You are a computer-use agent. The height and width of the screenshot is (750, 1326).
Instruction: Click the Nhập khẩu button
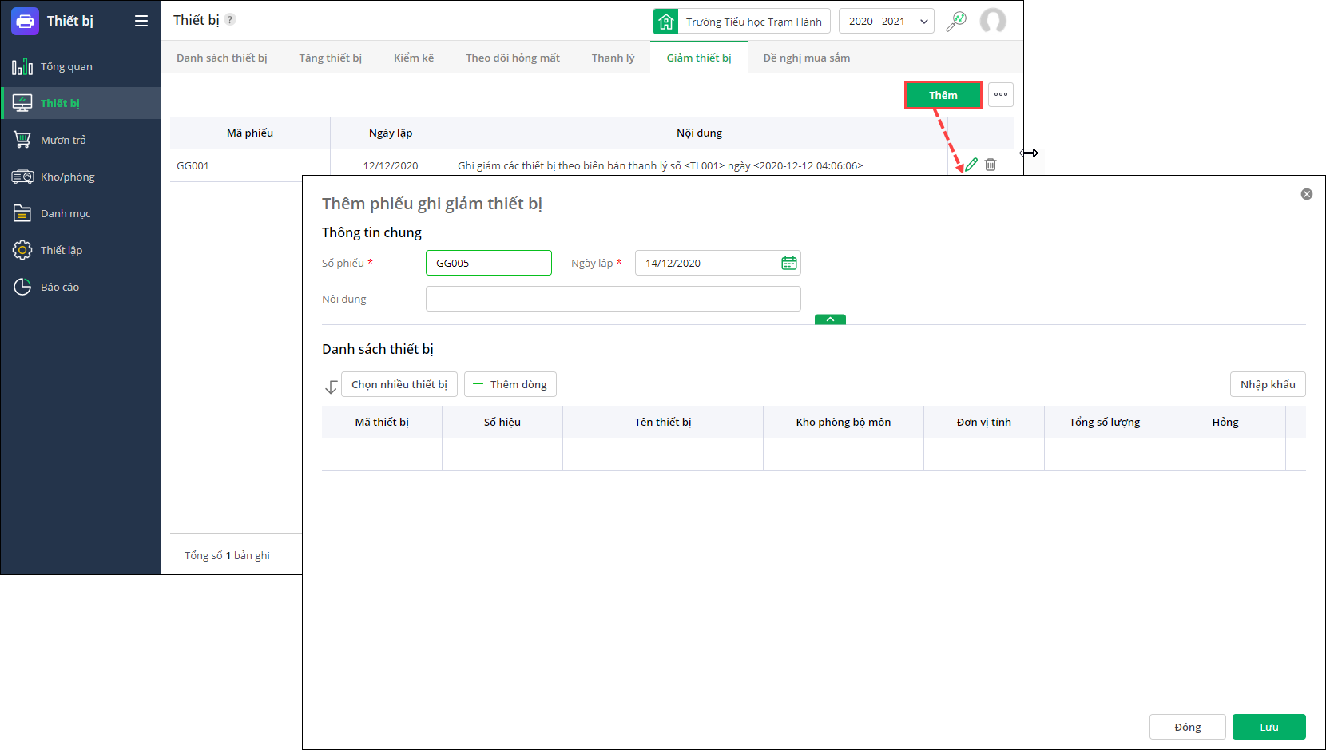click(x=1268, y=384)
